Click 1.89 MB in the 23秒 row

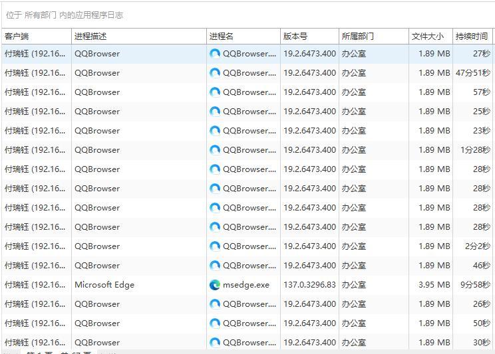(434, 131)
